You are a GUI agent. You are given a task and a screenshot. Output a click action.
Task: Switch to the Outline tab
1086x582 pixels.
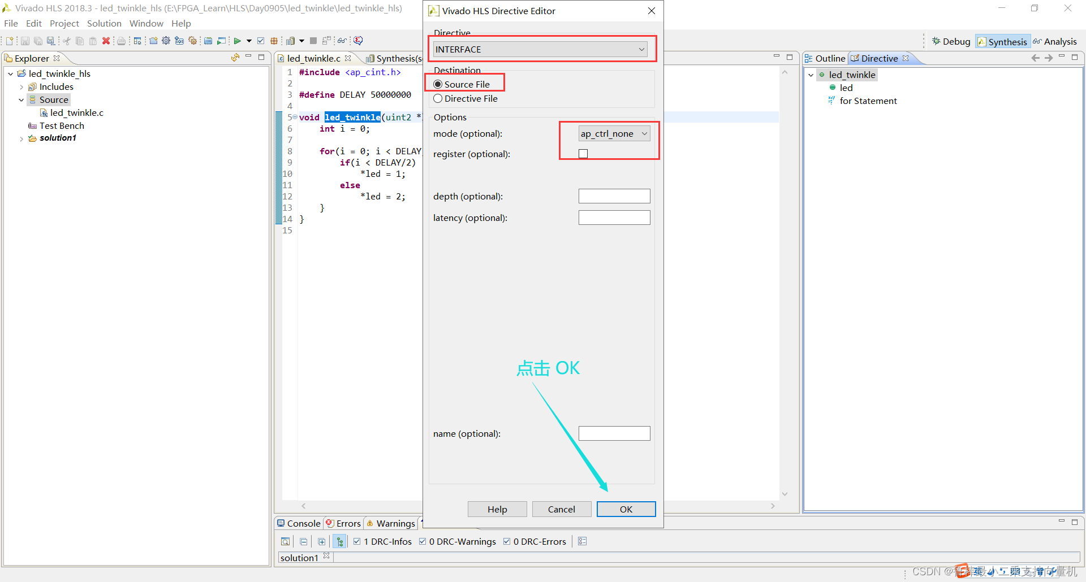[x=825, y=58]
